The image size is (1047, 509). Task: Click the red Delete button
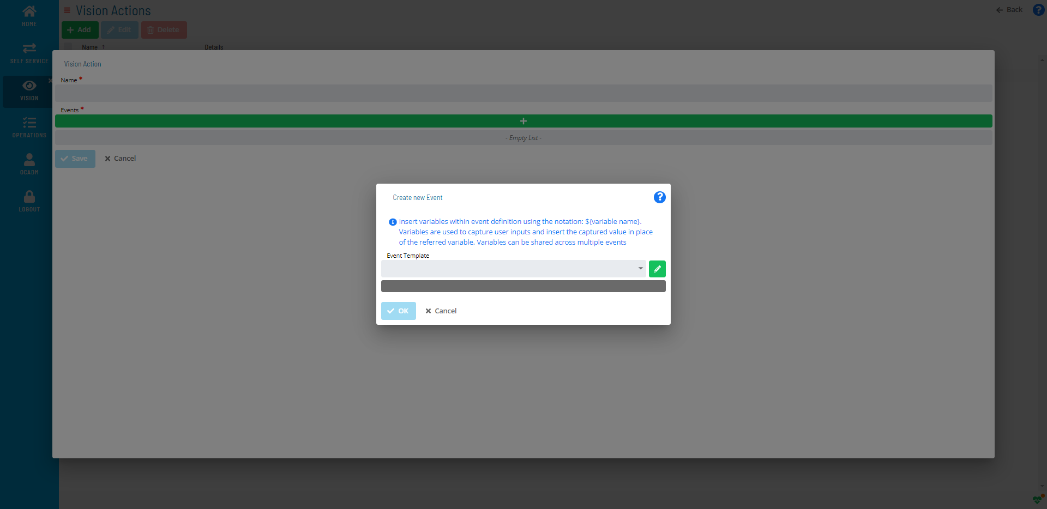[x=164, y=30]
